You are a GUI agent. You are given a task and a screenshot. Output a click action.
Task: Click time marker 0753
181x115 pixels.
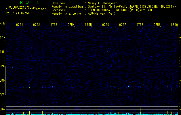(54, 25)
